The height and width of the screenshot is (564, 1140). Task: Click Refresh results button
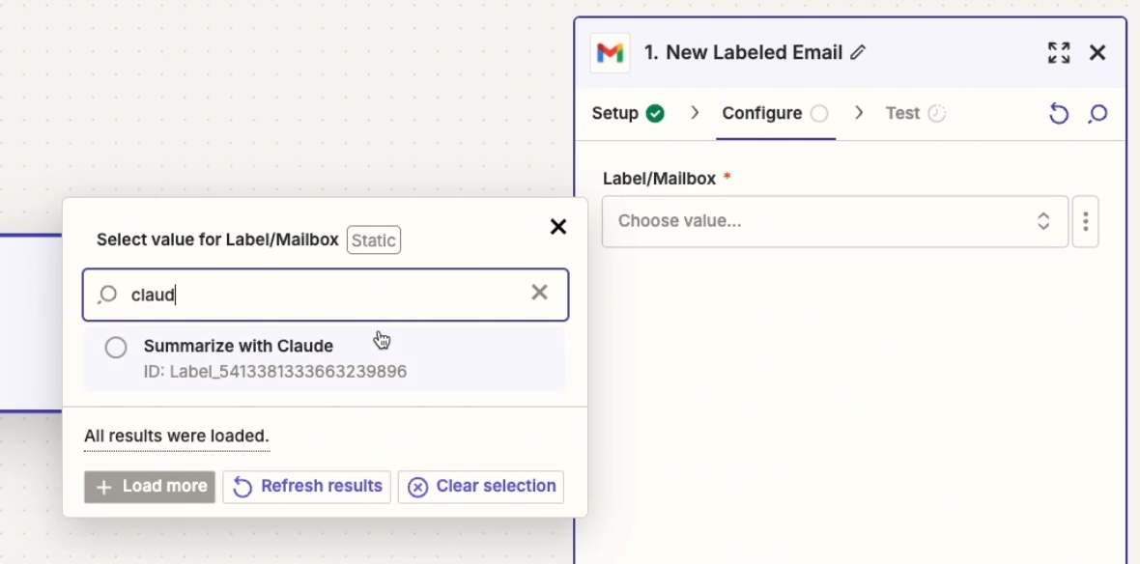pyautogui.click(x=307, y=486)
